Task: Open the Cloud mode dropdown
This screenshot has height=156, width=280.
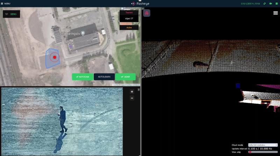Action: tap(262, 145)
